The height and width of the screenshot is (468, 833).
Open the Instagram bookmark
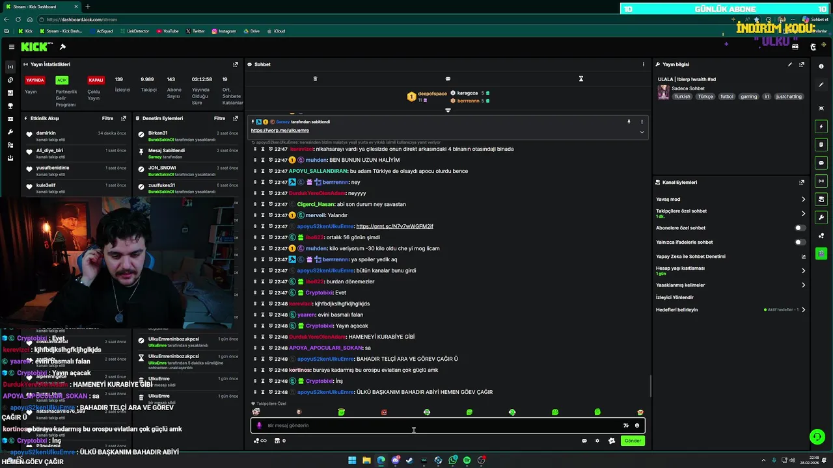tap(224, 31)
